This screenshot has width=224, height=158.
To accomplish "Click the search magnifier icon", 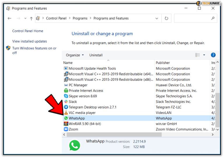I will [x=213, y=18].
